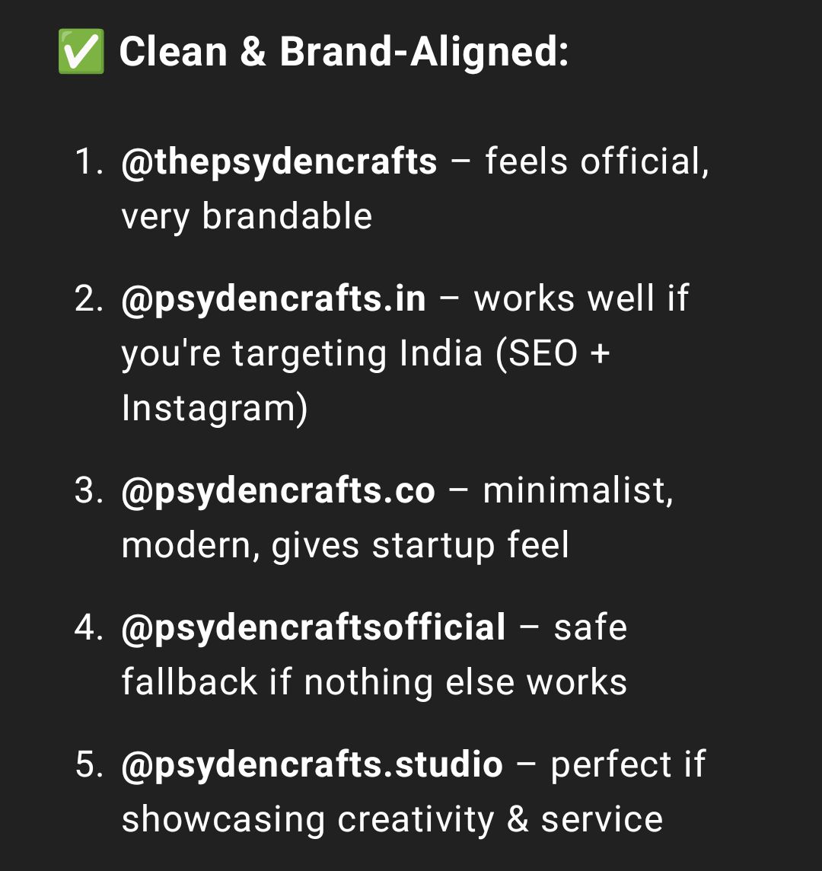The width and height of the screenshot is (822, 871).
Task: Click the "feels official," description text
Action: click(597, 161)
